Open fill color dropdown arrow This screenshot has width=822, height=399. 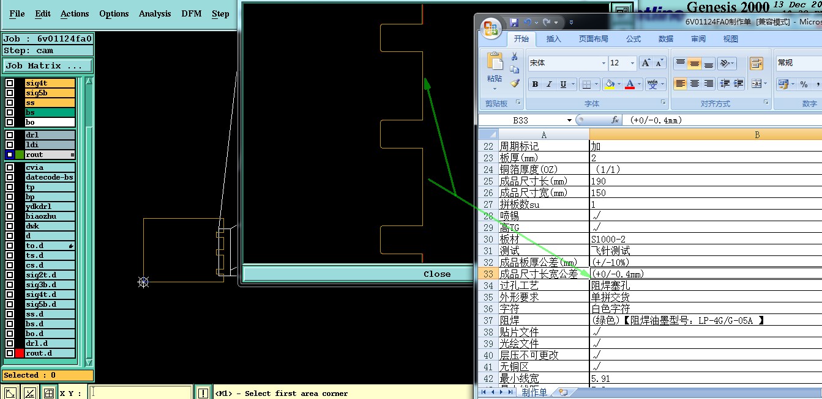(619, 84)
